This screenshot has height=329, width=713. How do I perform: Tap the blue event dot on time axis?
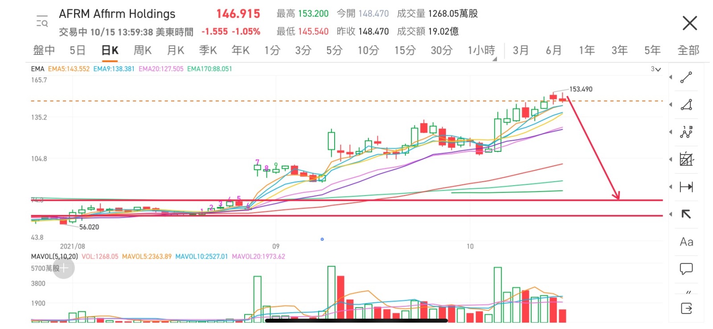coord(322,239)
